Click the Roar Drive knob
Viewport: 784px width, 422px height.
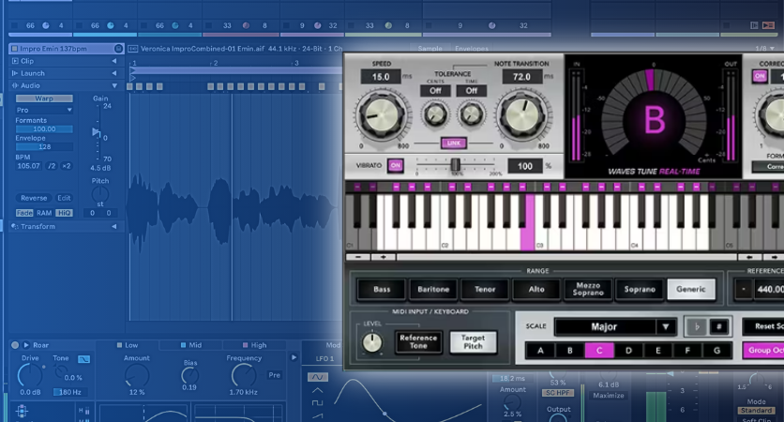click(x=30, y=377)
